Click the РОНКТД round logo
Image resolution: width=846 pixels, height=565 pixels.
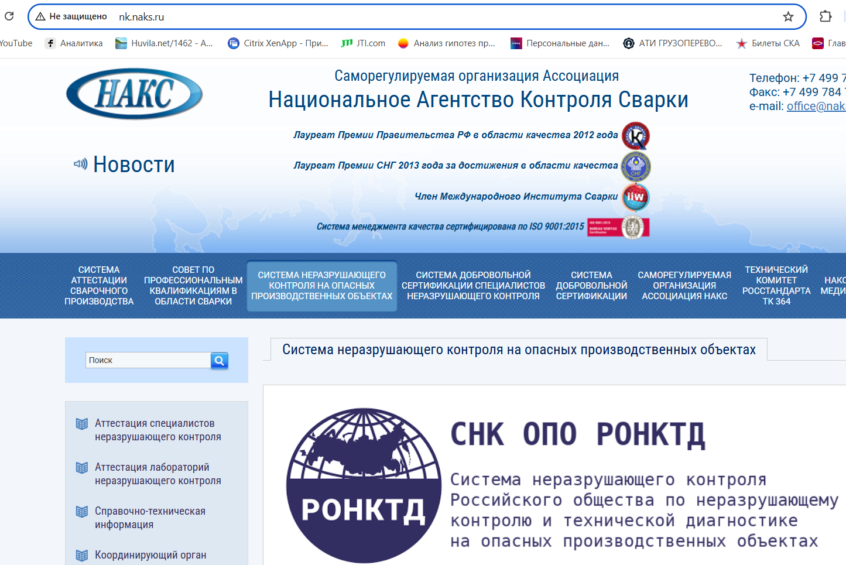(364, 485)
